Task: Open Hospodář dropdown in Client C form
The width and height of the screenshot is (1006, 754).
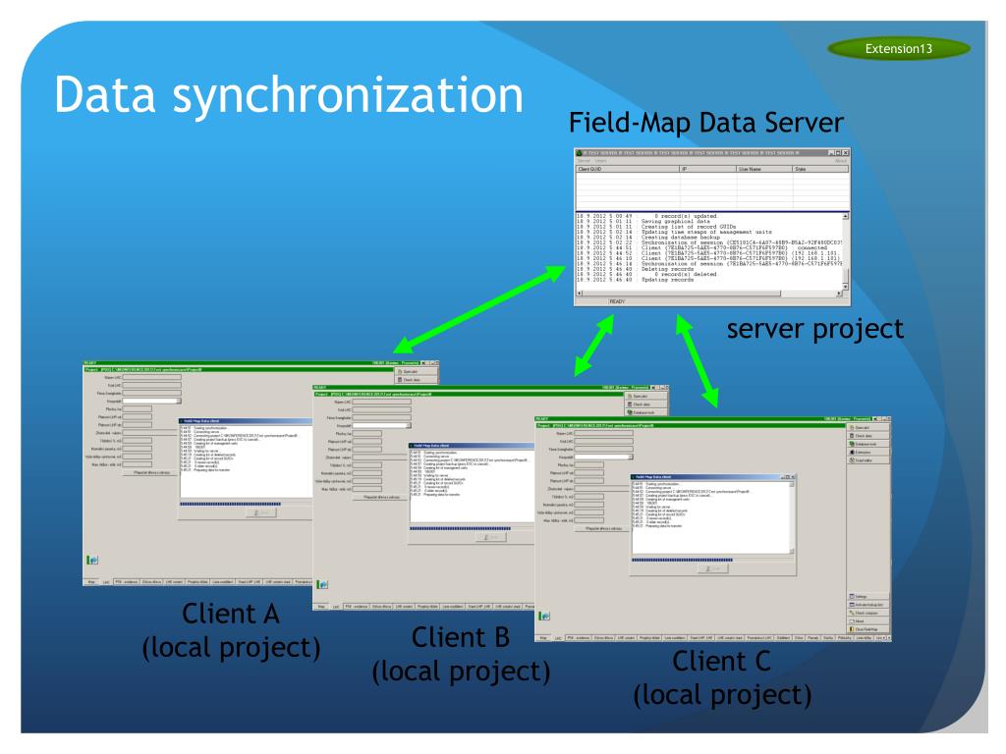Action: tap(631, 458)
